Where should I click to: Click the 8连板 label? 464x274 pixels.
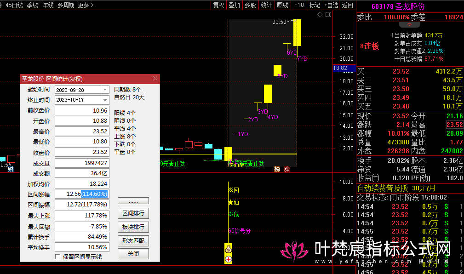pyautogui.click(x=369, y=46)
